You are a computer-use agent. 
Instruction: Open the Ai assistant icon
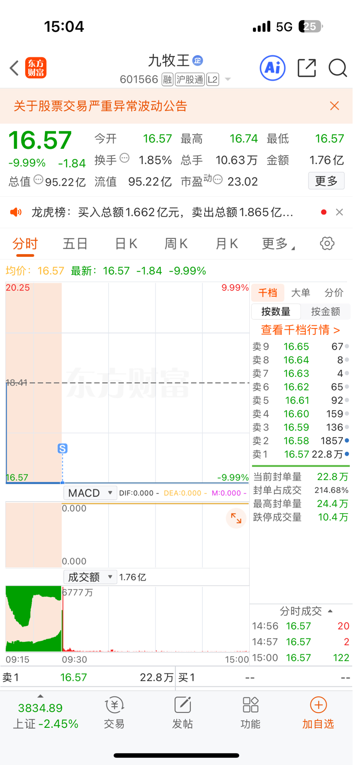pos(273,68)
